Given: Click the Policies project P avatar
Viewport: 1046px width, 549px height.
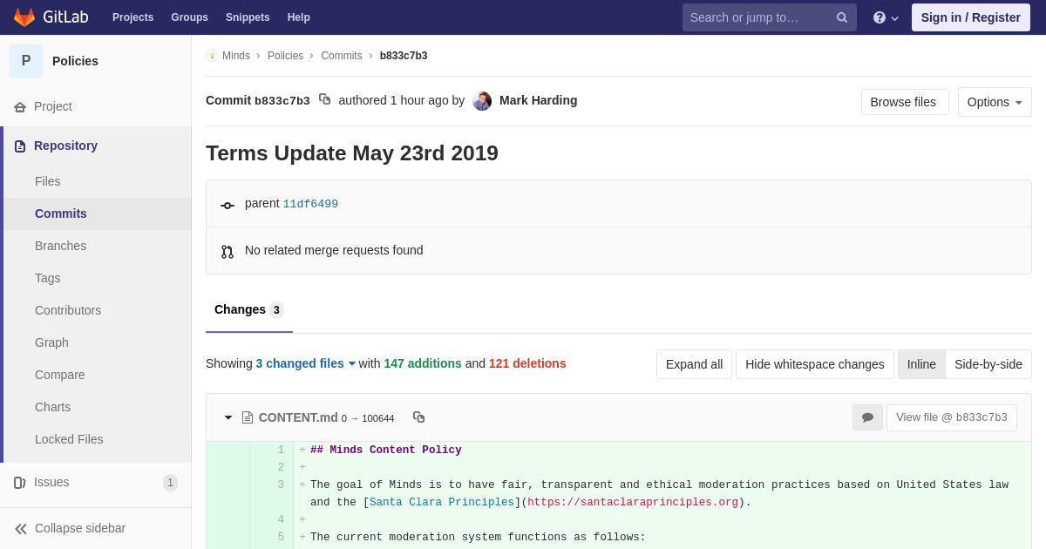Looking at the screenshot, I should (x=26, y=61).
